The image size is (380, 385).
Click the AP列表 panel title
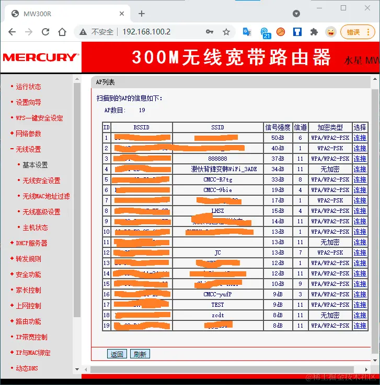click(x=105, y=82)
